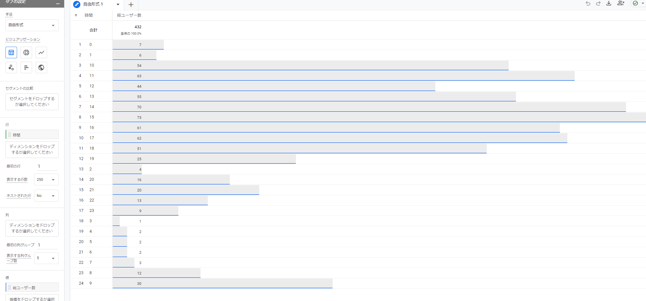Select the geo map visualization
646x301 pixels.
[x=41, y=67]
